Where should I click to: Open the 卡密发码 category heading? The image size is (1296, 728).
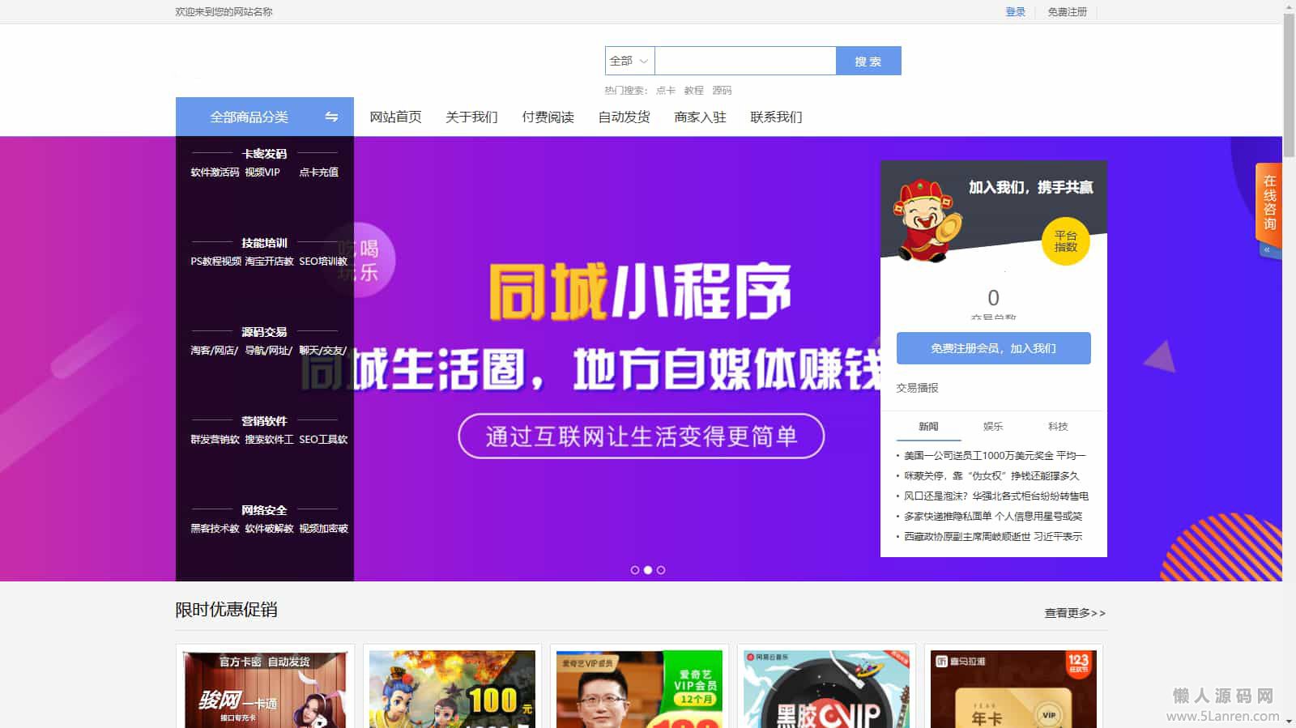click(264, 153)
